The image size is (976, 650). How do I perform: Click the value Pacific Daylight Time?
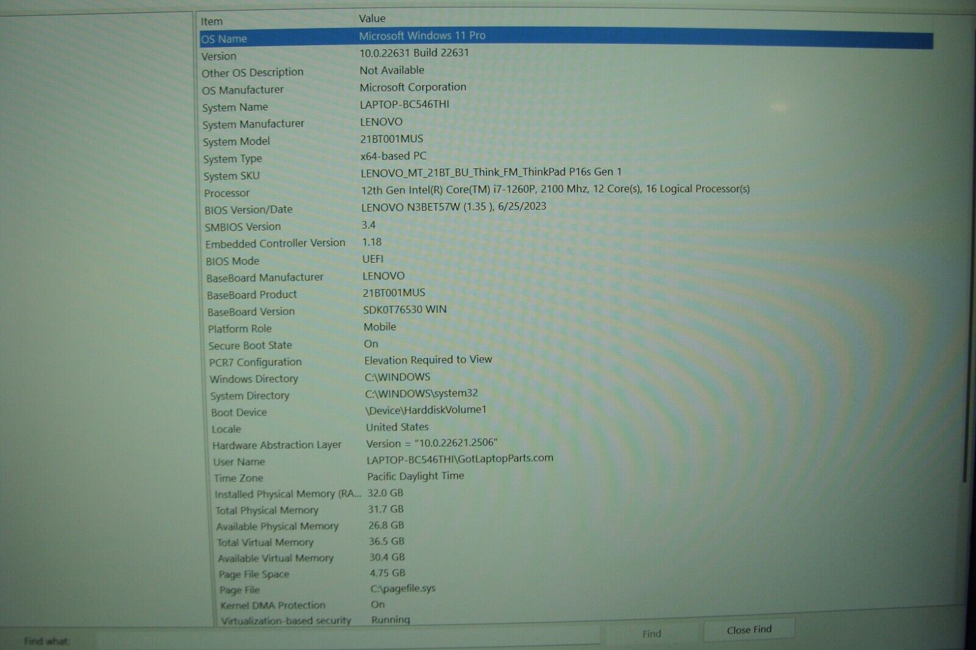415,476
